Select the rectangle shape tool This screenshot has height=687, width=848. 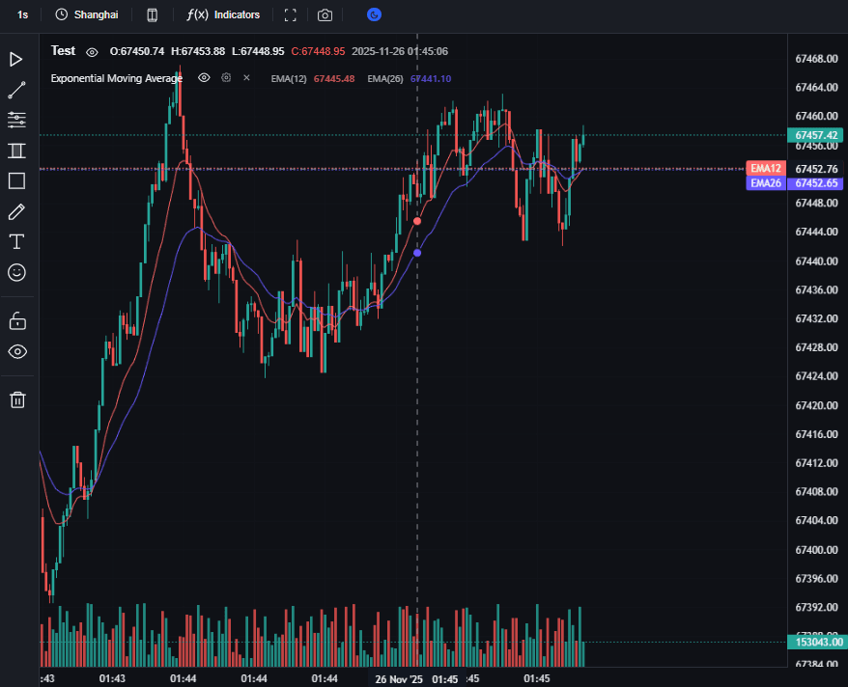pyautogui.click(x=16, y=180)
